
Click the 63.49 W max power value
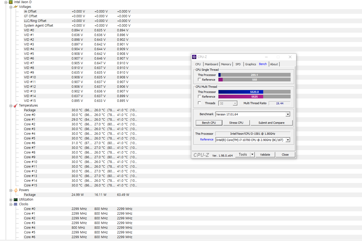click(x=123, y=195)
